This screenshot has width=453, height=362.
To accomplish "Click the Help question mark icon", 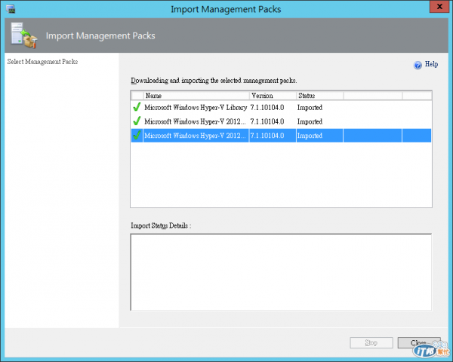I will coord(418,66).
